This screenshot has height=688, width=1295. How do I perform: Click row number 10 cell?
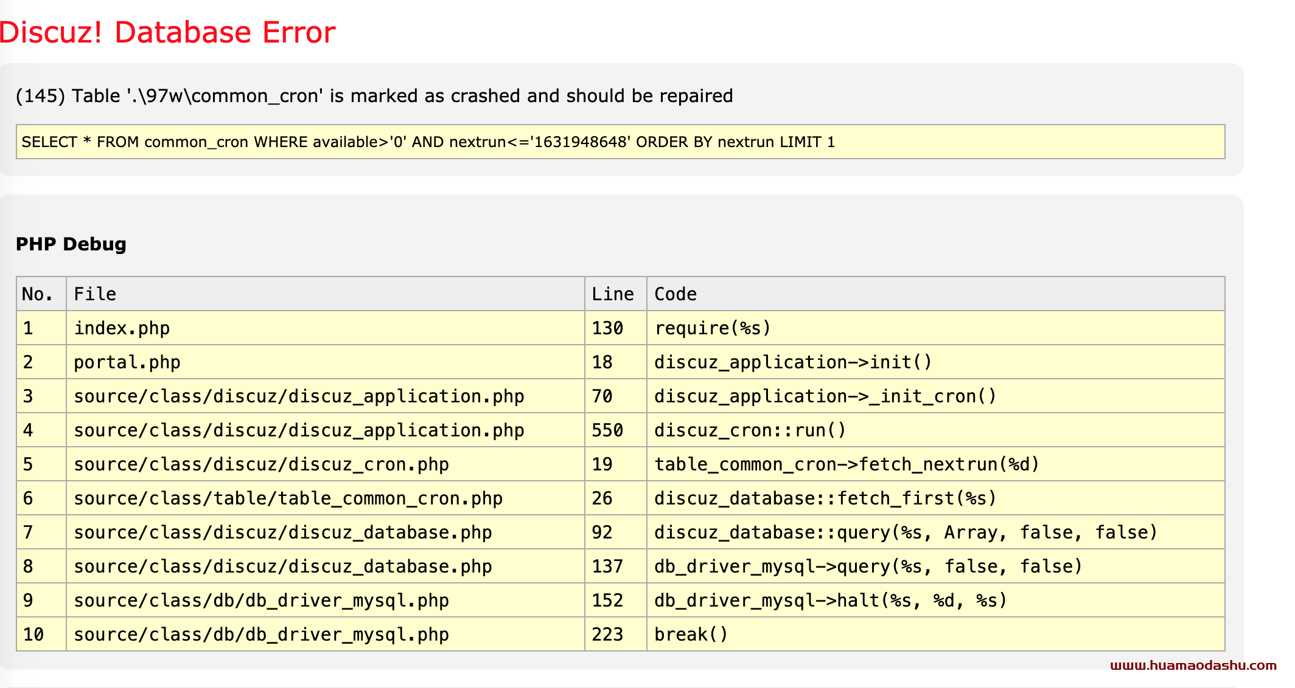41,635
